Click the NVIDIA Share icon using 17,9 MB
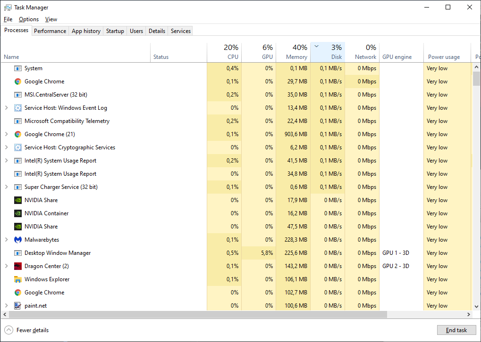Screen dimensions: 481x342 tap(18, 200)
